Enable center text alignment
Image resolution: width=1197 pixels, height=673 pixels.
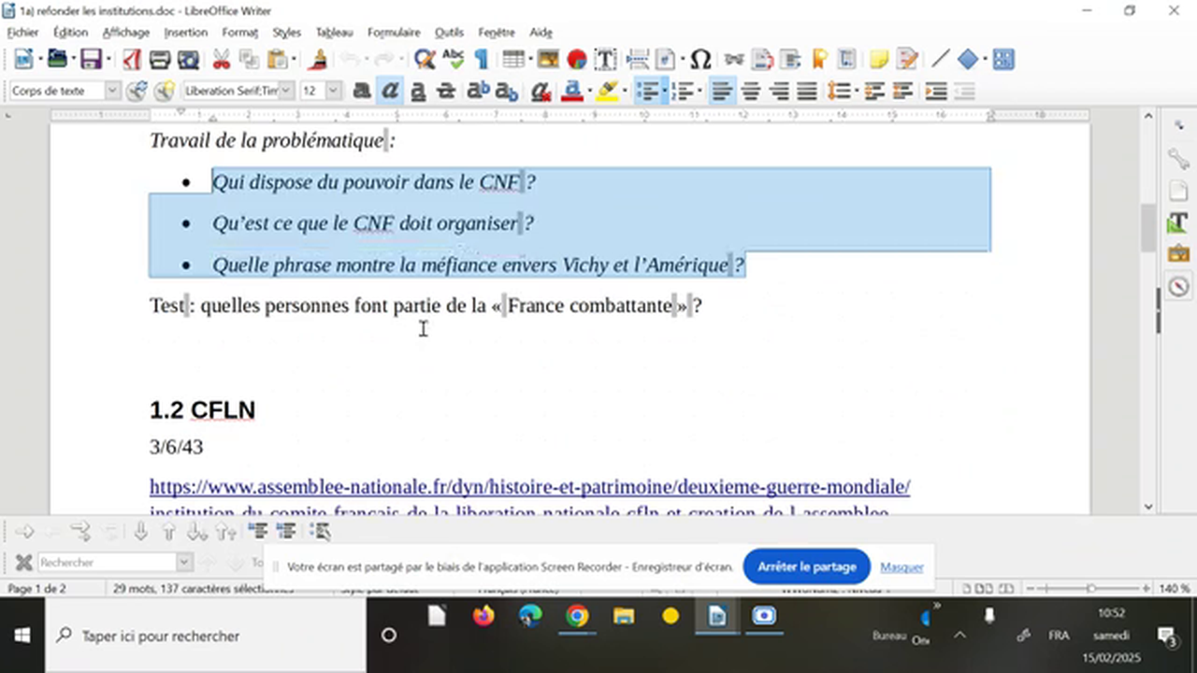click(x=750, y=91)
